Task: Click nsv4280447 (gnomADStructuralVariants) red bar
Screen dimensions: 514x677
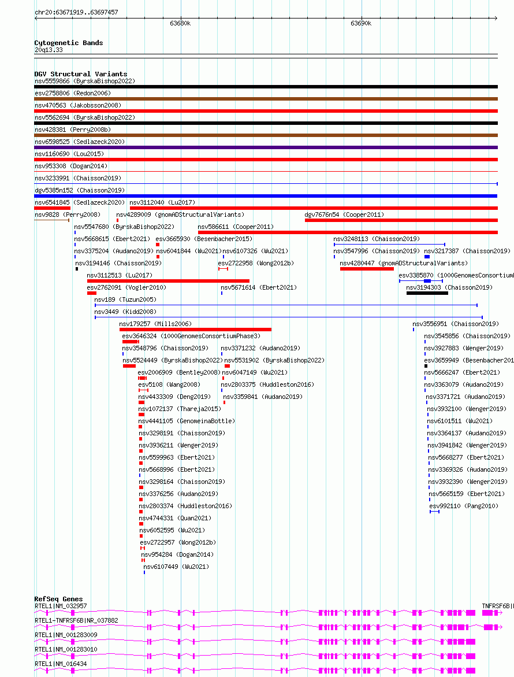Action: 367,269
